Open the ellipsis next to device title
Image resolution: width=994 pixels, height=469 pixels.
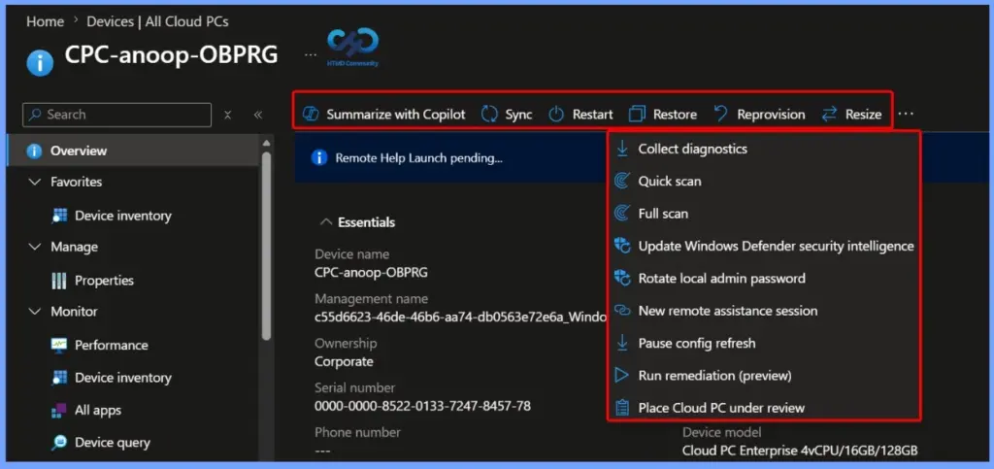coord(310,55)
